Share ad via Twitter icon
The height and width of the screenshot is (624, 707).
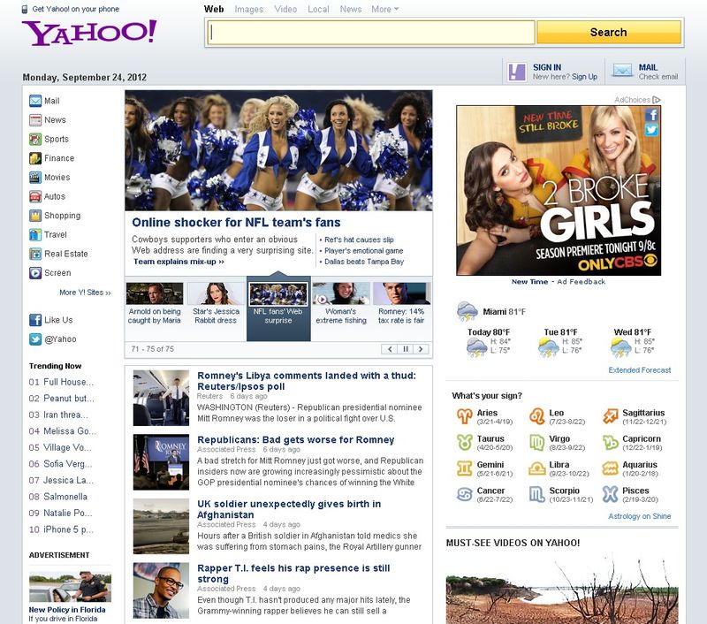tap(651, 130)
